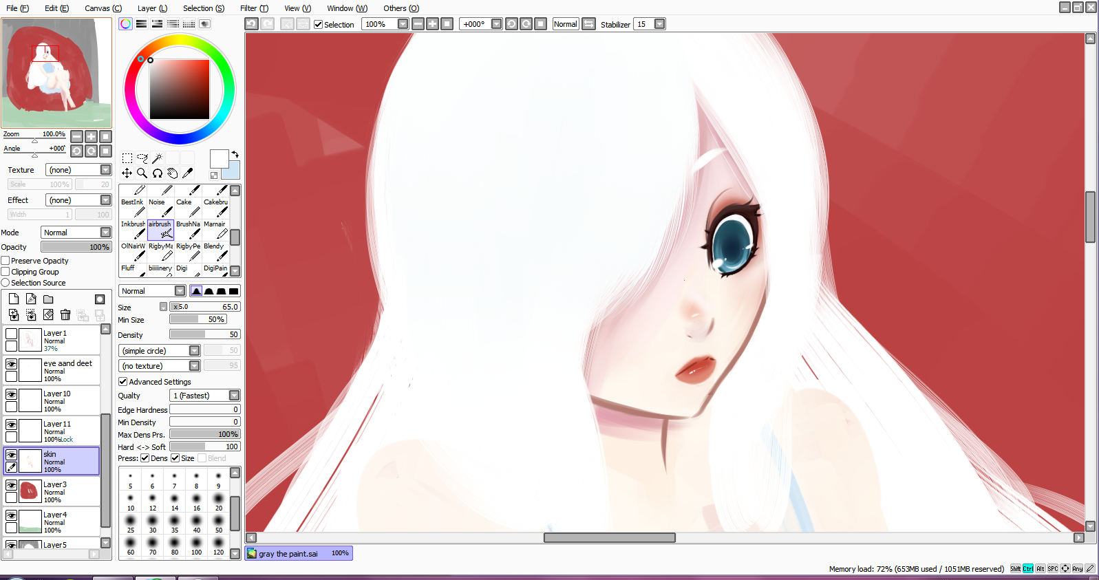This screenshot has width=1099, height=580.
Task: Open the Filter menu
Action: pos(254,8)
